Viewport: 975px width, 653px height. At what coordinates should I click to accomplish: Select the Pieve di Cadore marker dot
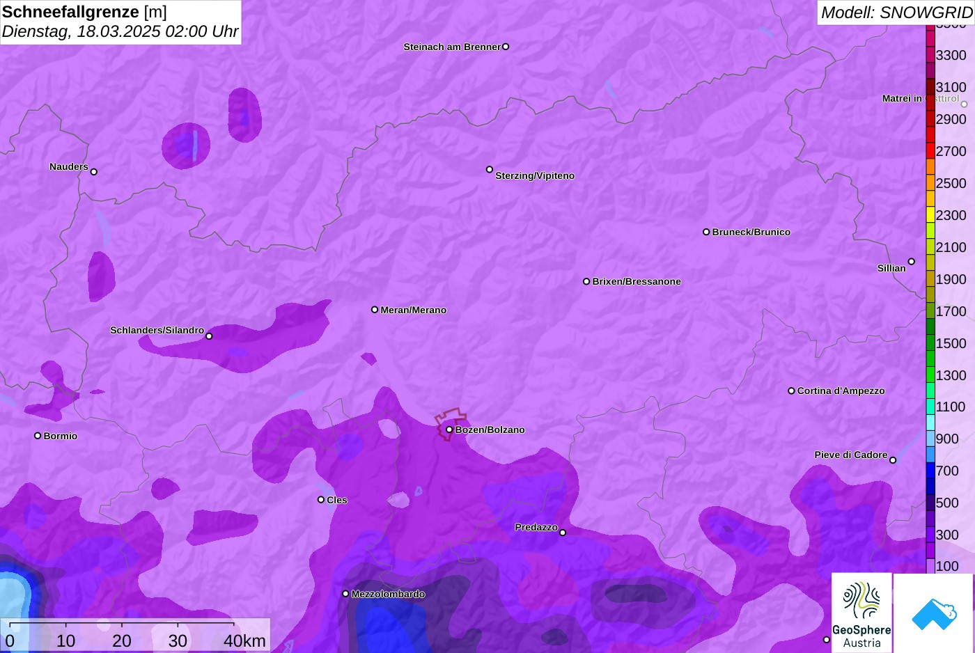[893, 460]
